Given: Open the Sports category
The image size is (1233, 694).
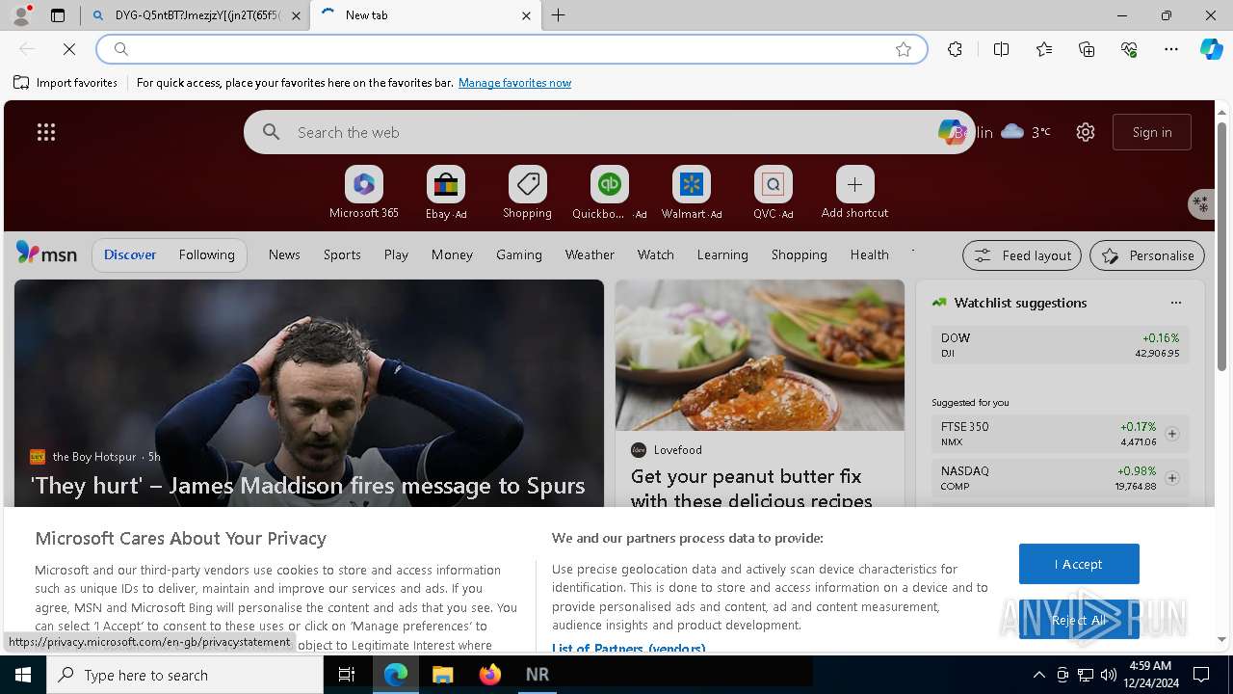Looking at the screenshot, I should click(342, 254).
